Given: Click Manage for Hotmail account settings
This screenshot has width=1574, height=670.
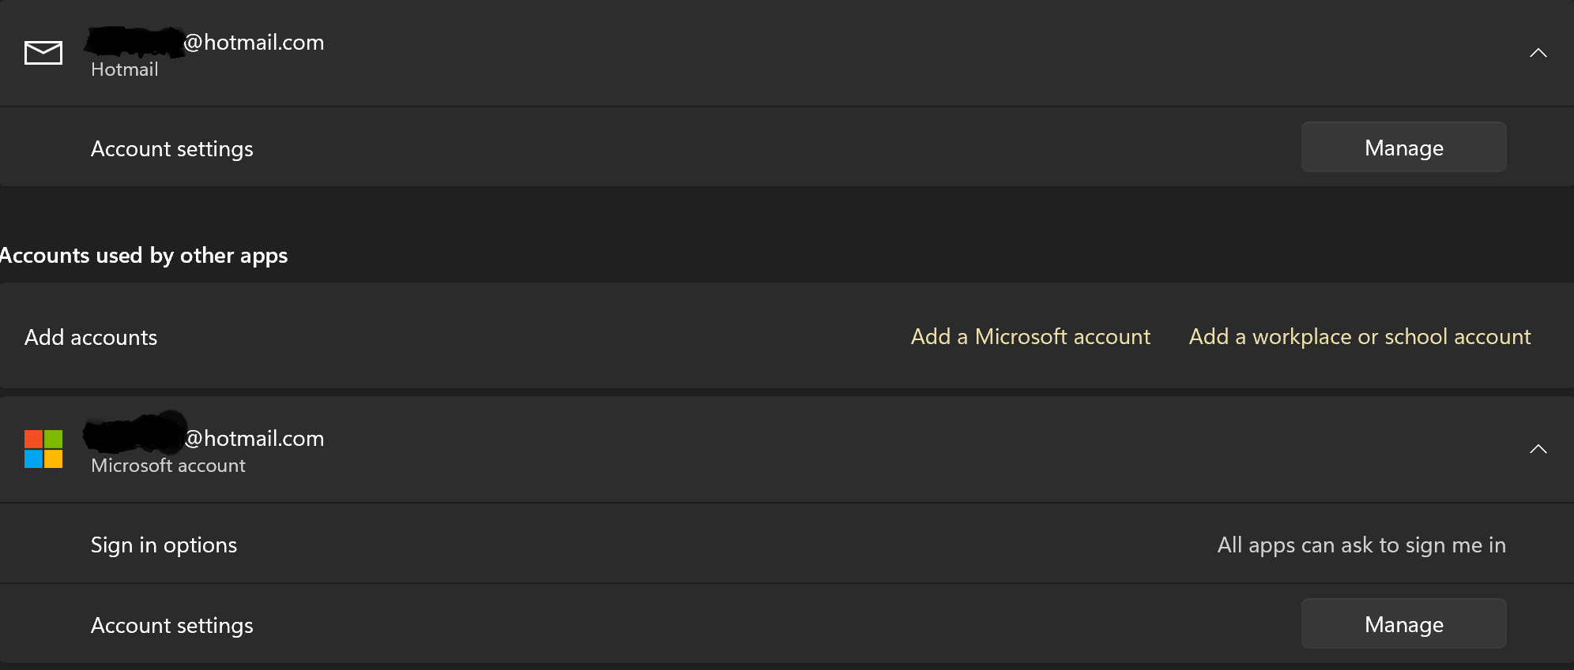Looking at the screenshot, I should click(x=1403, y=147).
